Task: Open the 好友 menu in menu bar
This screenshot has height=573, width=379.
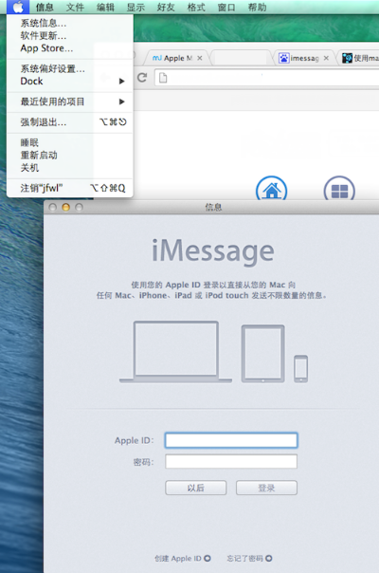Action: pyautogui.click(x=166, y=7)
